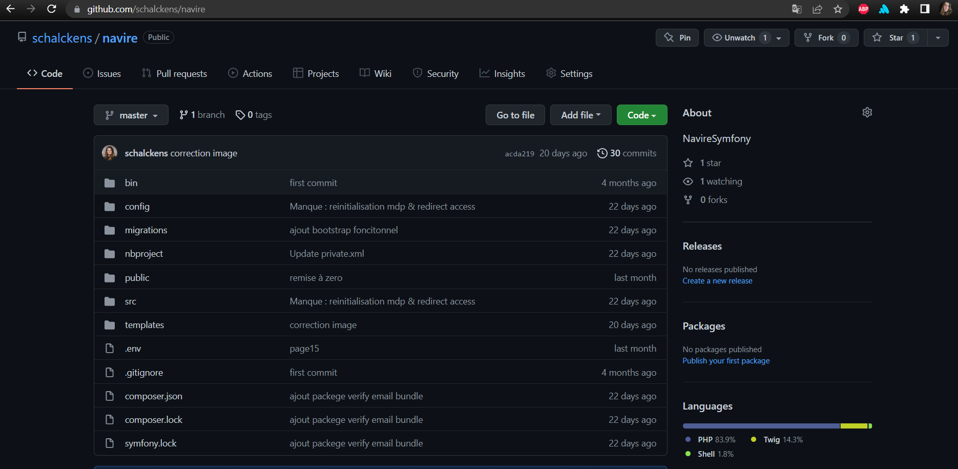Click the composer.json file icon
This screenshot has height=469, width=958.
[x=109, y=396]
